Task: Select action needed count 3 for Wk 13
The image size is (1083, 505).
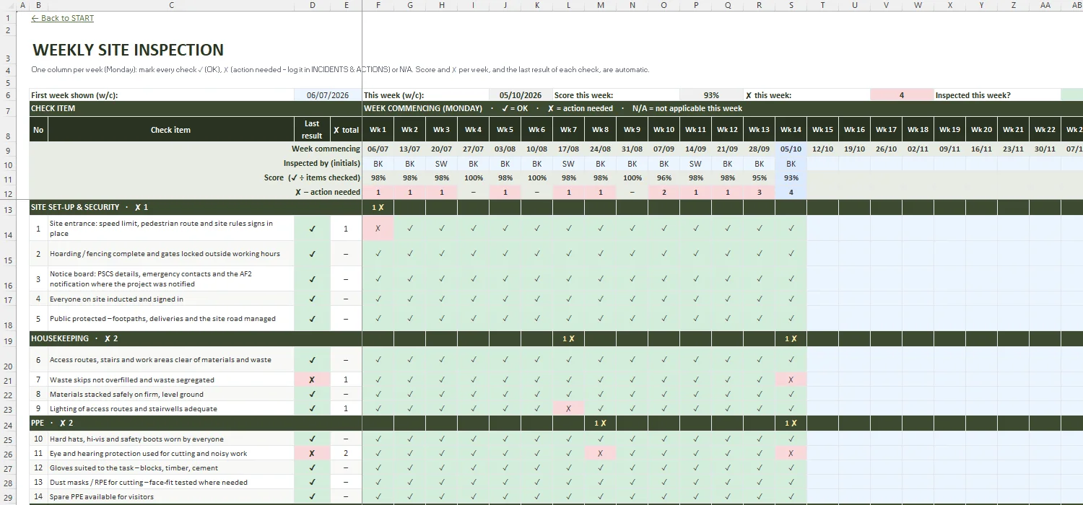Action: click(760, 193)
